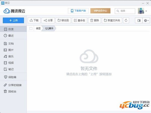
Task: Click the 下载 download toolbar button
Action: [34, 20]
